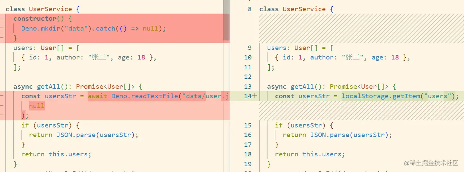The image size is (464, 172).
Task: Click the removed "null" line in left pane
Action: 37,106
